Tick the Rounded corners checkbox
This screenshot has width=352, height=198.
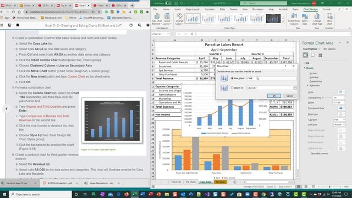click(310, 153)
